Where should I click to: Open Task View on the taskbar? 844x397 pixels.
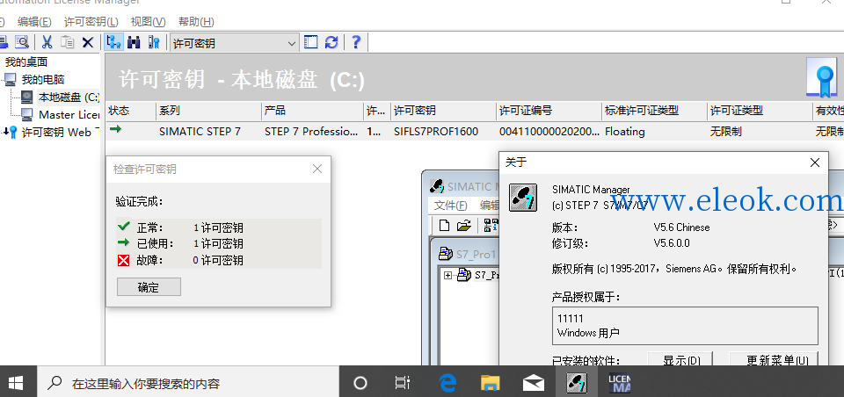(402, 383)
